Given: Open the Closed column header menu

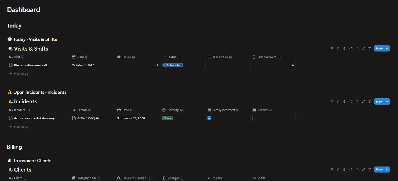Looking at the screenshot, I should tap(262, 110).
